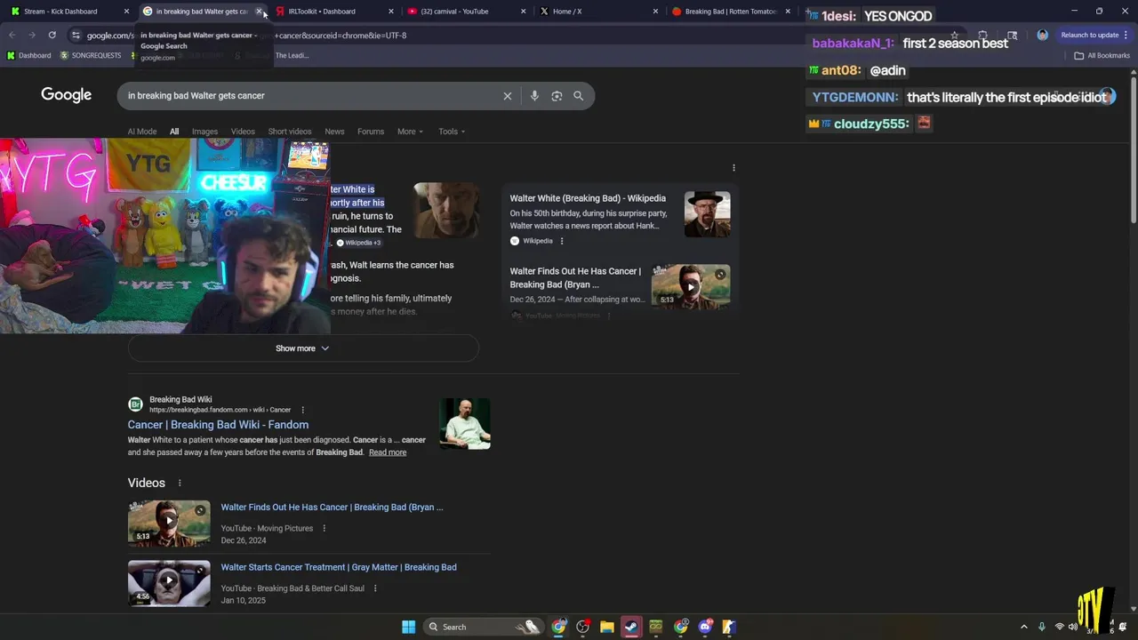
Task: Open Steam from the taskbar
Action: click(631, 627)
